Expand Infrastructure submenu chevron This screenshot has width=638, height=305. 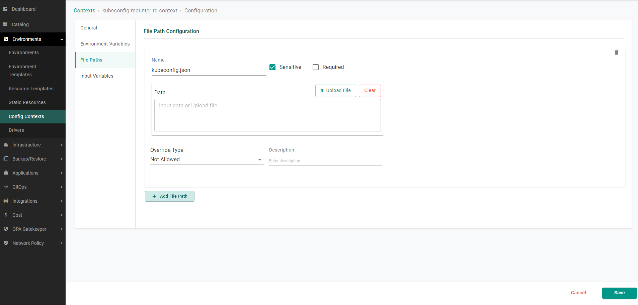click(x=61, y=145)
